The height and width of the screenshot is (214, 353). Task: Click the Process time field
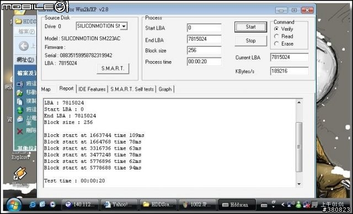[204, 61]
